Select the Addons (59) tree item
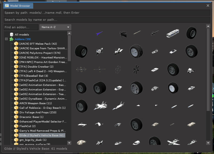Screen dimensions: 214x154 point(23,39)
